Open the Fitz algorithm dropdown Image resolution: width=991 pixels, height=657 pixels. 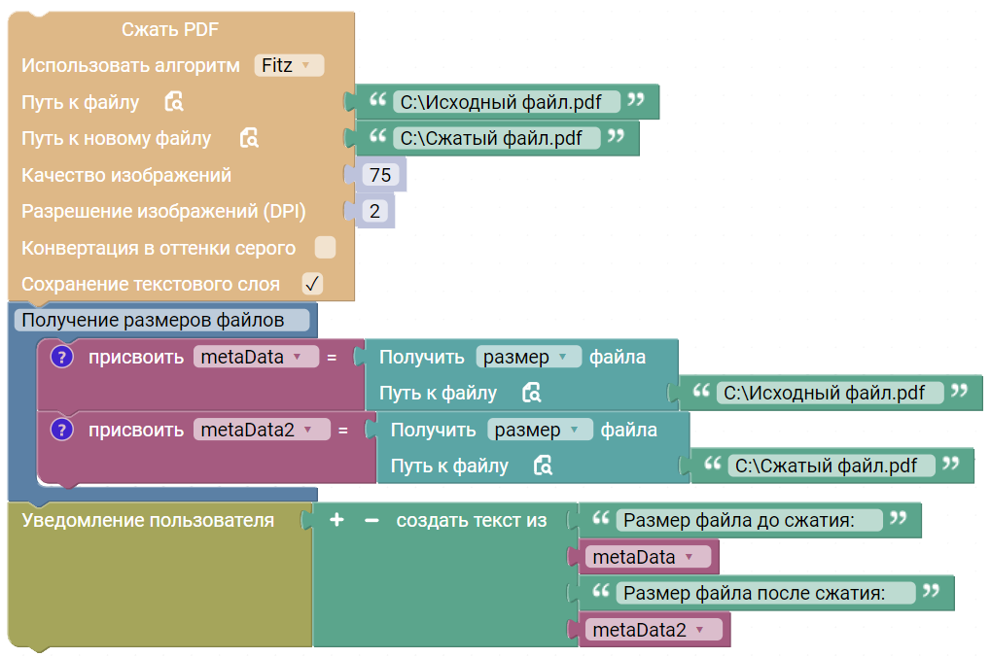click(x=289, y=65)
